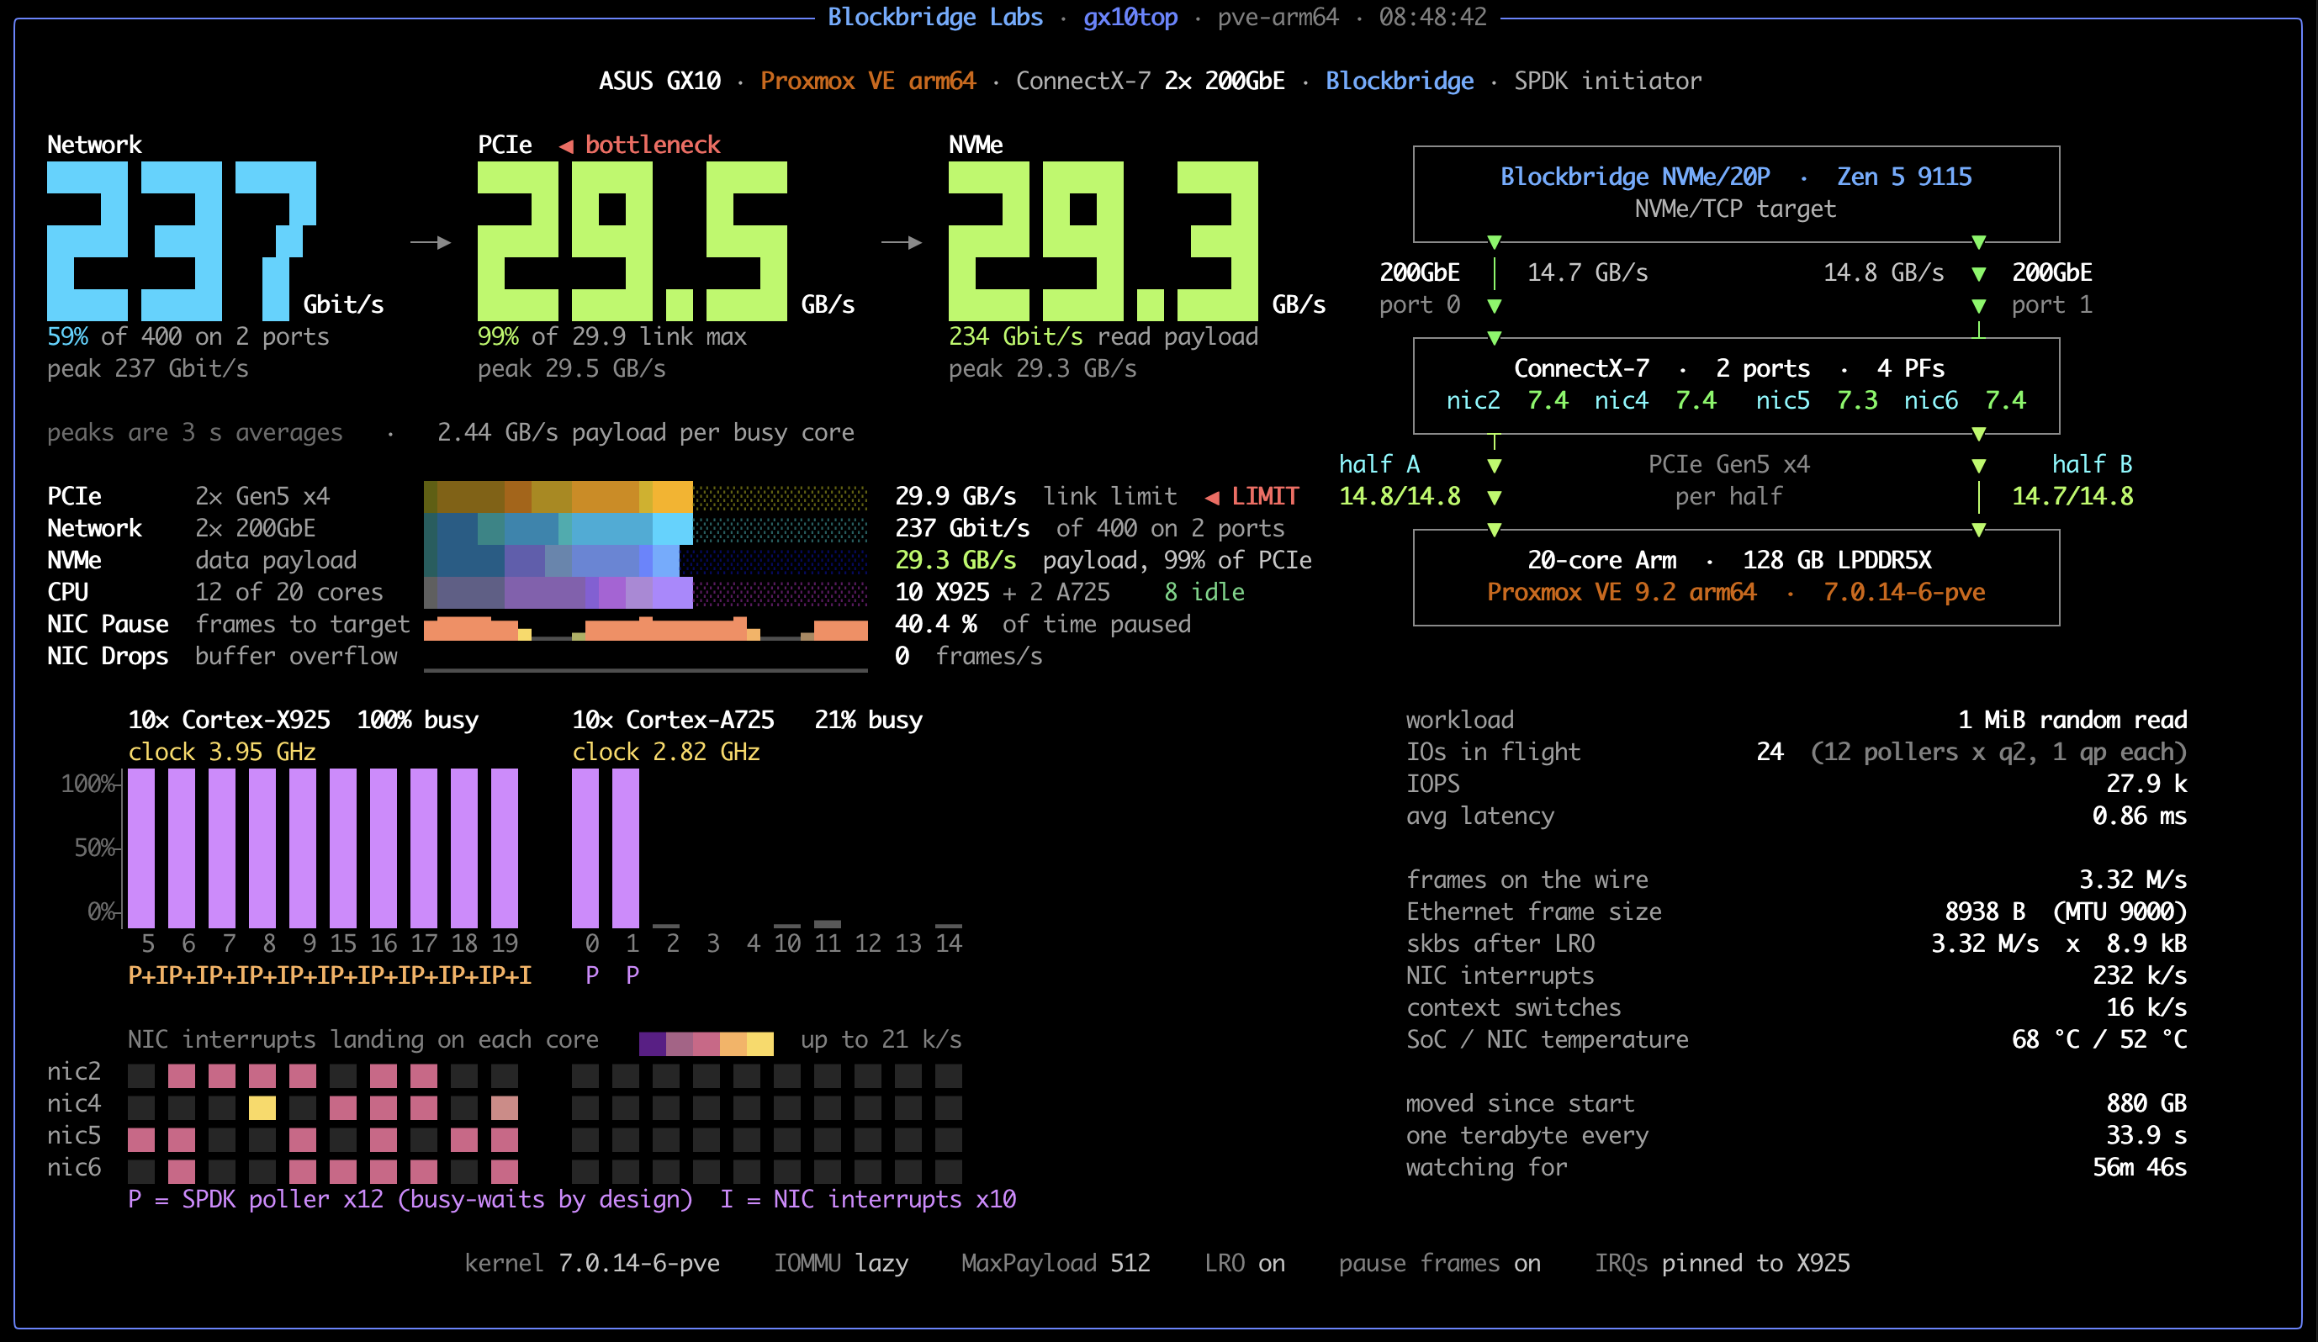This screenshot has width=2318, height=1342.
Task: Click the large 29.3 GB/s NVMe readout
Action: tap(1137, 241)
